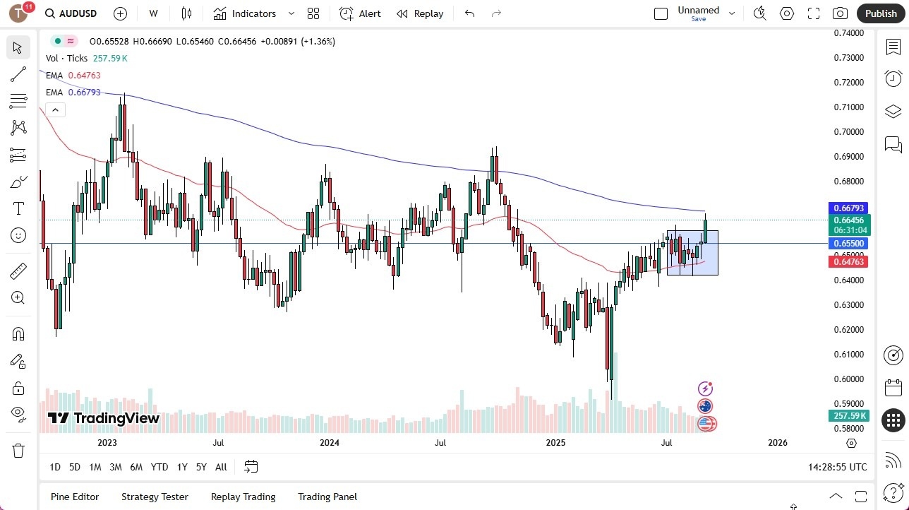Click the 14:28:55 UTC timezone selector

tap(839, 467)
